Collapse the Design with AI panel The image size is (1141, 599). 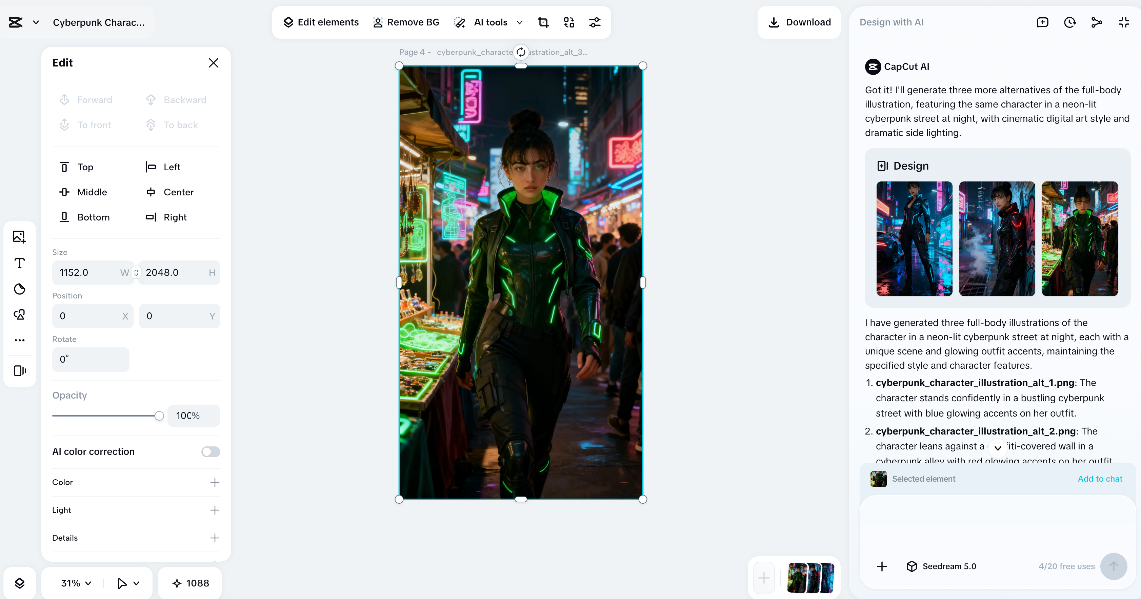(x=1124, y=22)
